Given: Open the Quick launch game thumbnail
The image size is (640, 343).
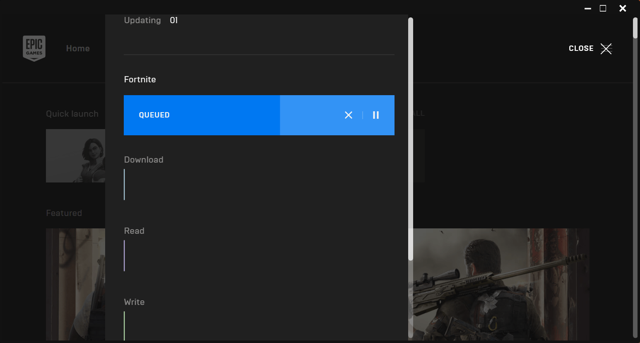Looking at the screenshot, I should pos(76,156).
